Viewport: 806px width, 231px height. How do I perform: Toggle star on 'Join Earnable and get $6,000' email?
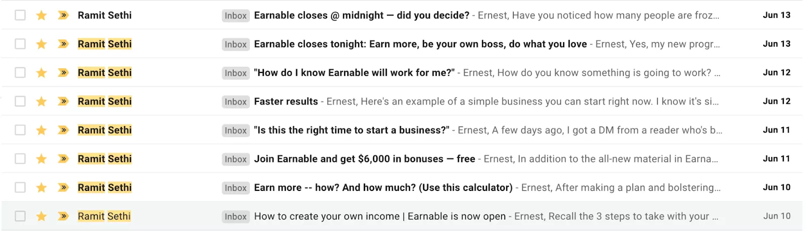pos(41,159)
